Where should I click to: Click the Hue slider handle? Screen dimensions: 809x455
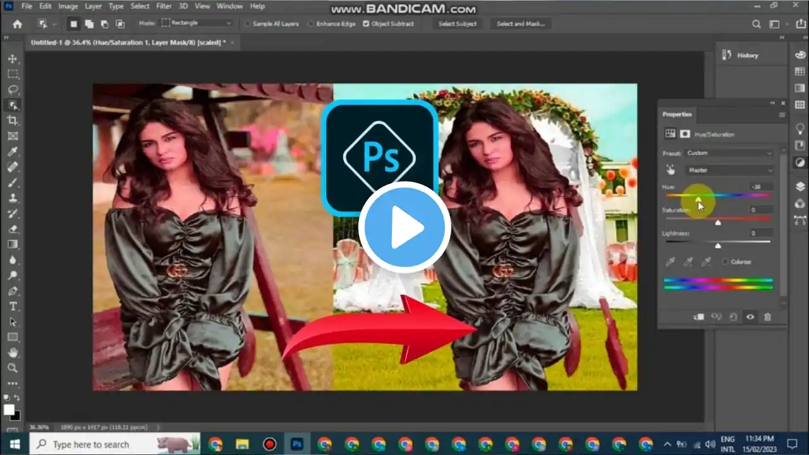698,200
